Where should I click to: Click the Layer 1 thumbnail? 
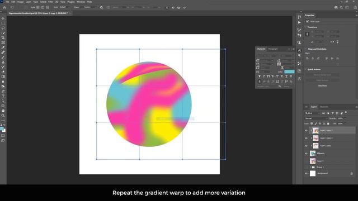pyautogui.click(x=313, y=161)
